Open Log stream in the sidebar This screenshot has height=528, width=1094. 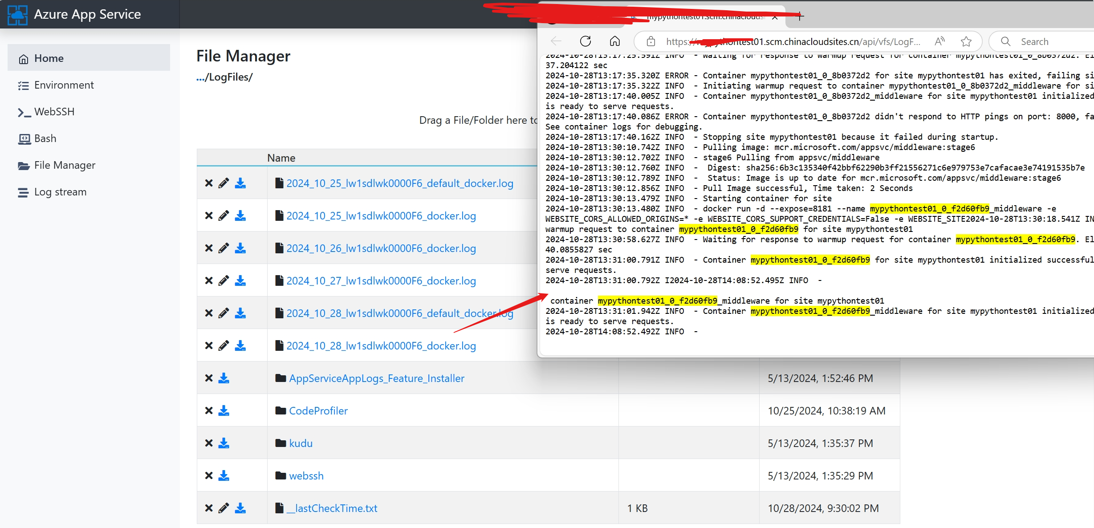pos(60,192)
